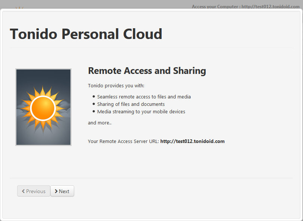
Task: Click 'Sharing of files and documents' bullet
Action: coord(131,104)
